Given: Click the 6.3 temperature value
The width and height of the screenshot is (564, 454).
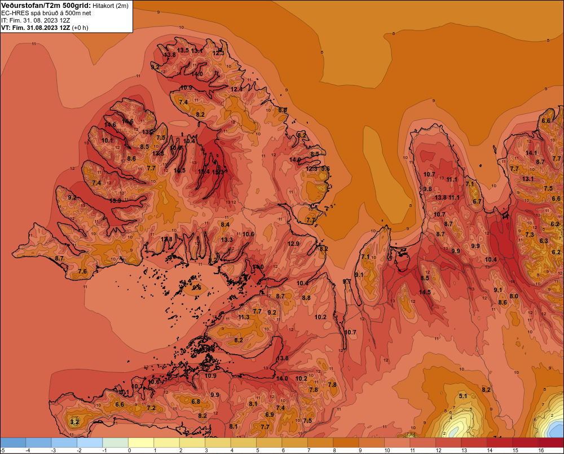Looking at the screenshot, I should click(x=544, y=241).
